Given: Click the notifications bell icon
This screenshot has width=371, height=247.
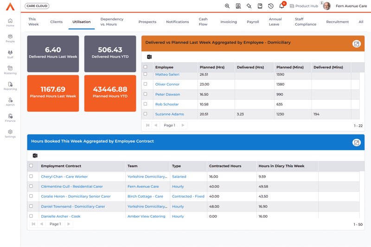Looking at the screenshot, I should pos(281,6).
